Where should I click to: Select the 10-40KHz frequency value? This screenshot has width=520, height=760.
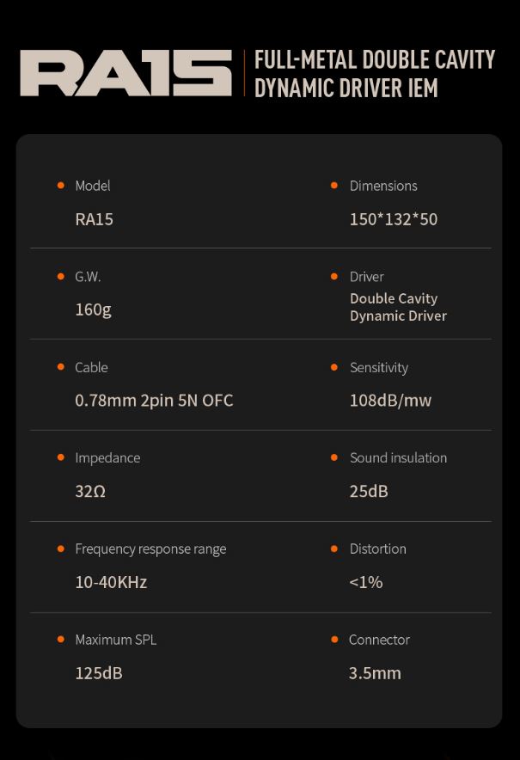coord(111,582)
